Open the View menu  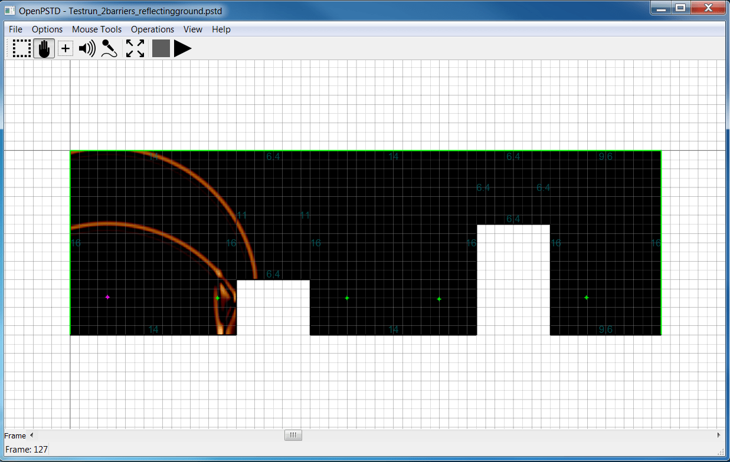[192, 29]
